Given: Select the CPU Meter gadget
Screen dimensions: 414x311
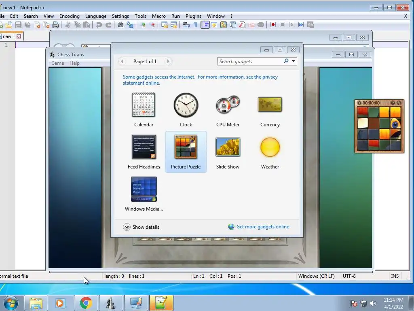Looking at the screenshot, I should click(228, 109).
